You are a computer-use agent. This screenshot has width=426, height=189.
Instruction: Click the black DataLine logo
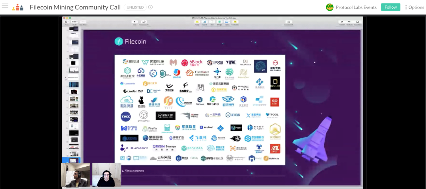(x=275, y=83)
